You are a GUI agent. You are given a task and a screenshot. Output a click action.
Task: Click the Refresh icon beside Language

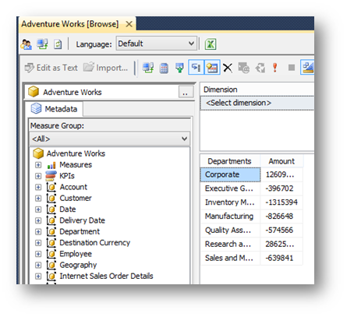click(58, 44)
